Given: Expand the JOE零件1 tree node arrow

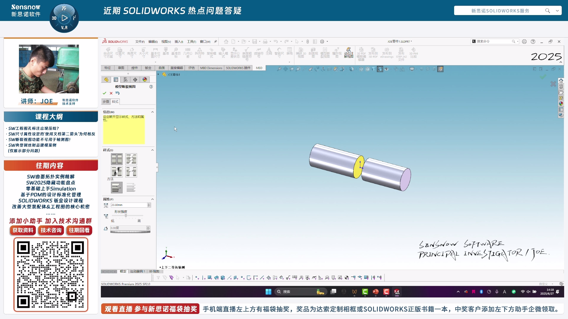Looking at the screenshot, I should 159,74.
